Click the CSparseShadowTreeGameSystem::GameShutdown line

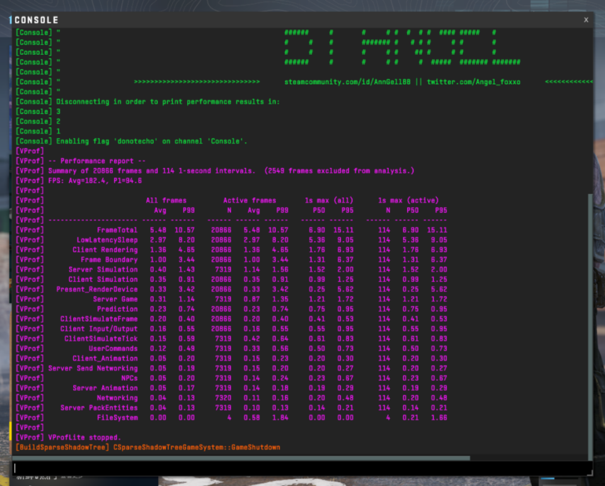pos(197,448)
